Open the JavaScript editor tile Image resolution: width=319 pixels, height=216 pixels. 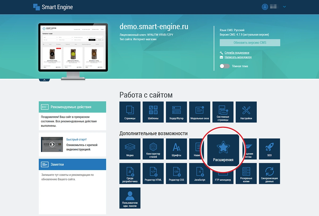(200, 174)
